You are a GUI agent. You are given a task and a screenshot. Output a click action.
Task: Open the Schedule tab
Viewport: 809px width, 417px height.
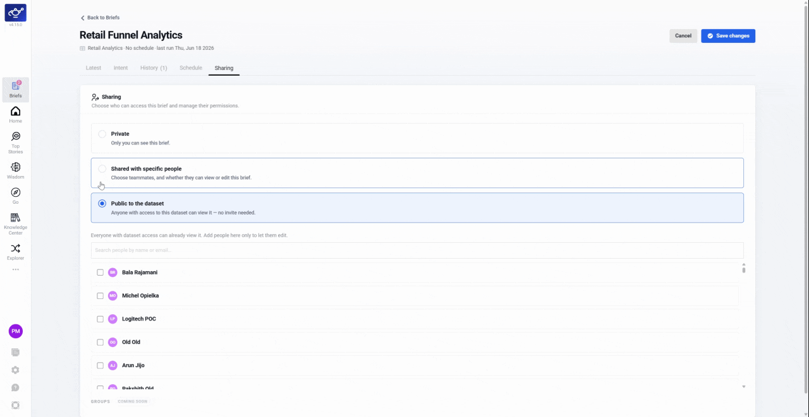coord(191,68)
